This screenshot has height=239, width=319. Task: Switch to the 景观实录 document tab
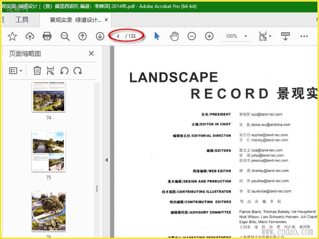tap(75, 20)
